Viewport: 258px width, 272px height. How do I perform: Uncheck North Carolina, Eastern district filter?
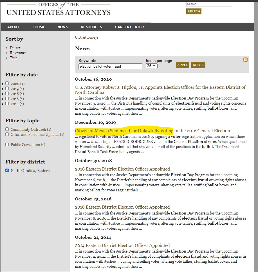(7, 170)
